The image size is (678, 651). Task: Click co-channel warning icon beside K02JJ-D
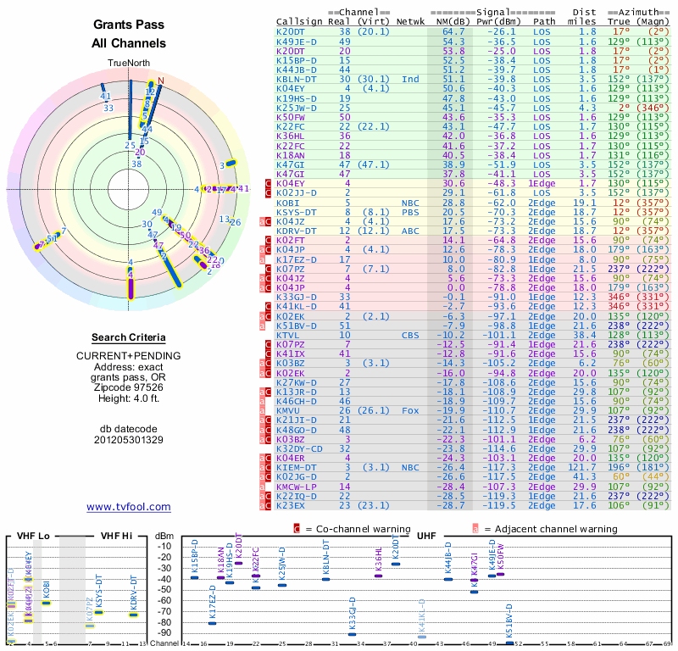pos(269,193)
